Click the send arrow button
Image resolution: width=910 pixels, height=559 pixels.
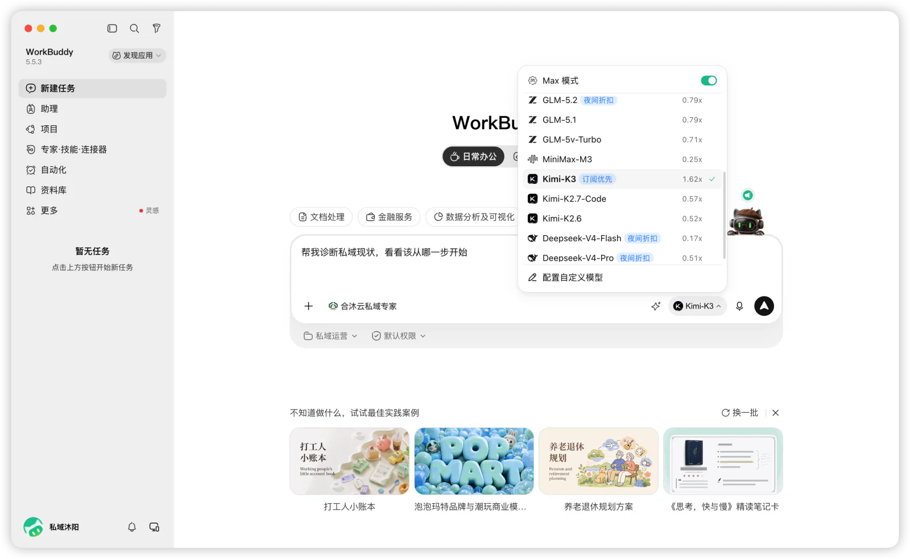pos(764,306)
